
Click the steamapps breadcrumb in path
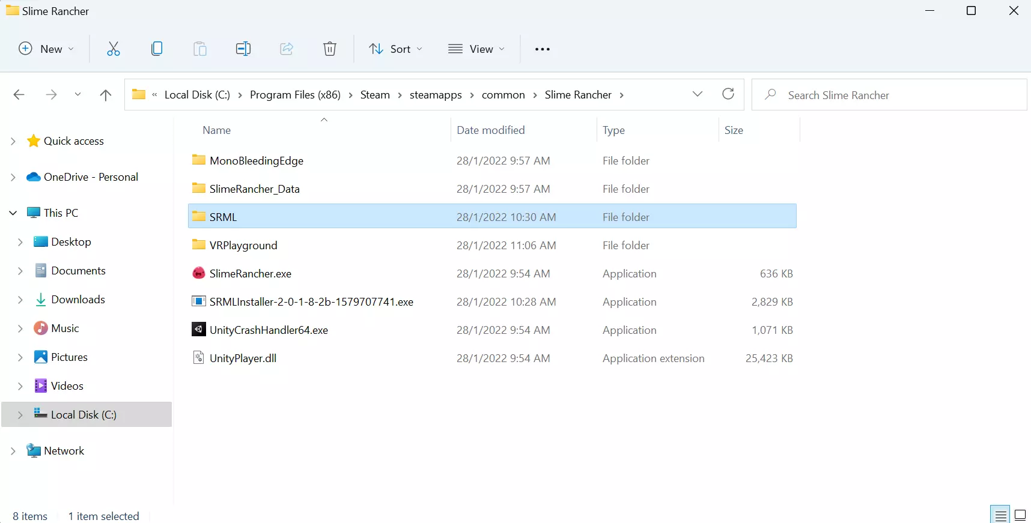coord(436,95)
